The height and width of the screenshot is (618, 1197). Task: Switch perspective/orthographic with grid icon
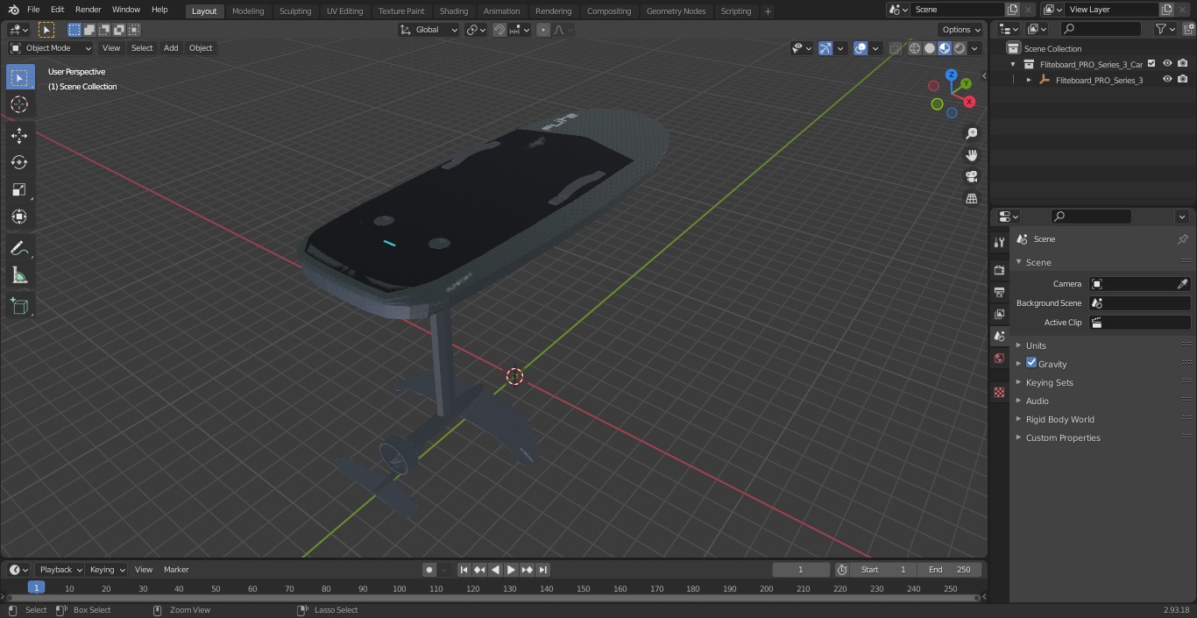(972, 199)
